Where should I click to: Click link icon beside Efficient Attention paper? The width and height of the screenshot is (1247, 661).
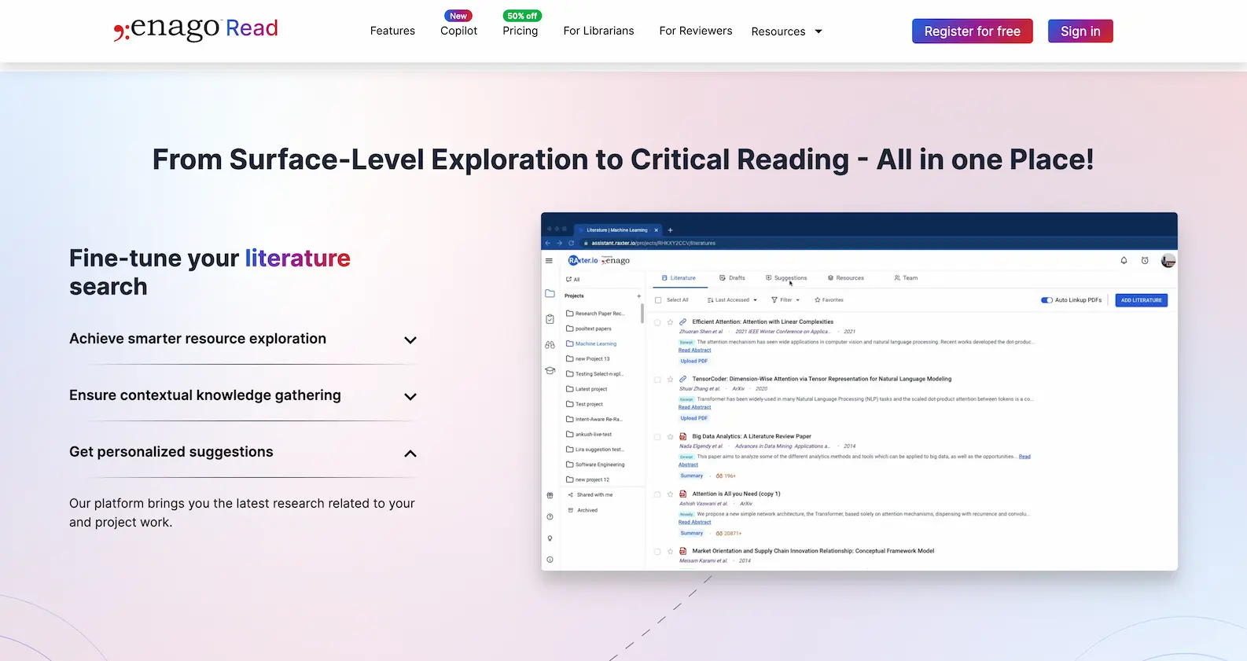pyautogui.click(x=682, y=322)
